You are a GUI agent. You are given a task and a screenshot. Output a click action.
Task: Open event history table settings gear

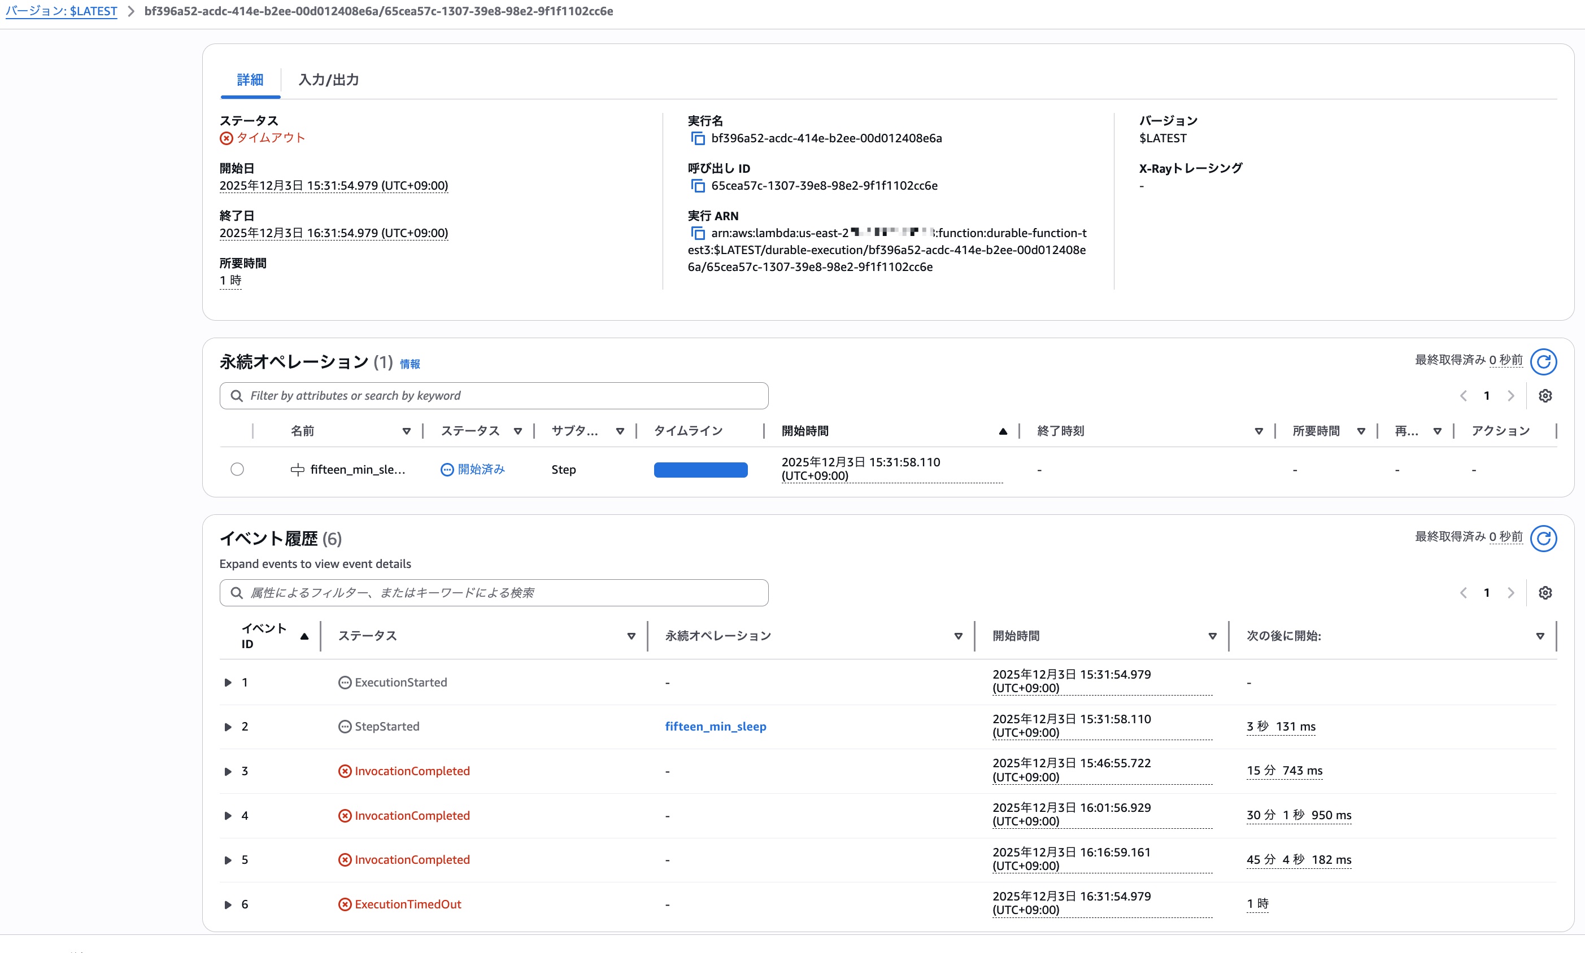1545,593
